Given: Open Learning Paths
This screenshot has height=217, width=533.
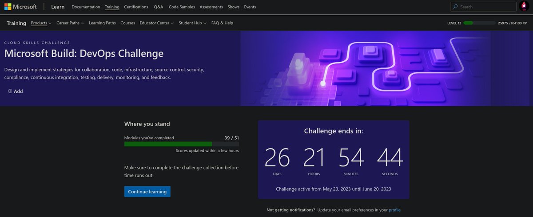Looking at the screenshot, I should [102, 23].
